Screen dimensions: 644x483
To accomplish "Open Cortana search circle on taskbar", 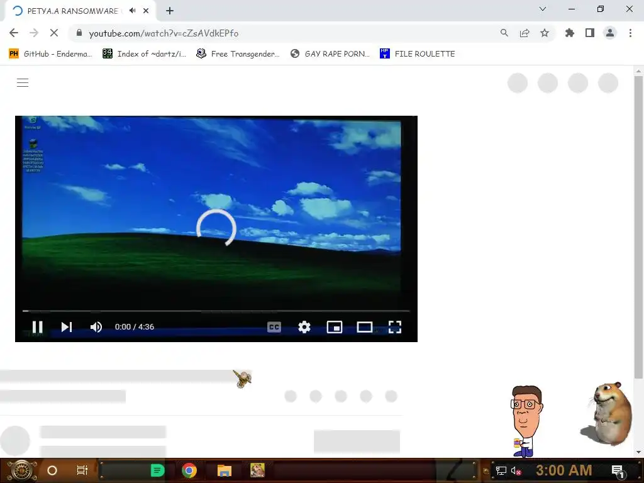I will point(52,470).
